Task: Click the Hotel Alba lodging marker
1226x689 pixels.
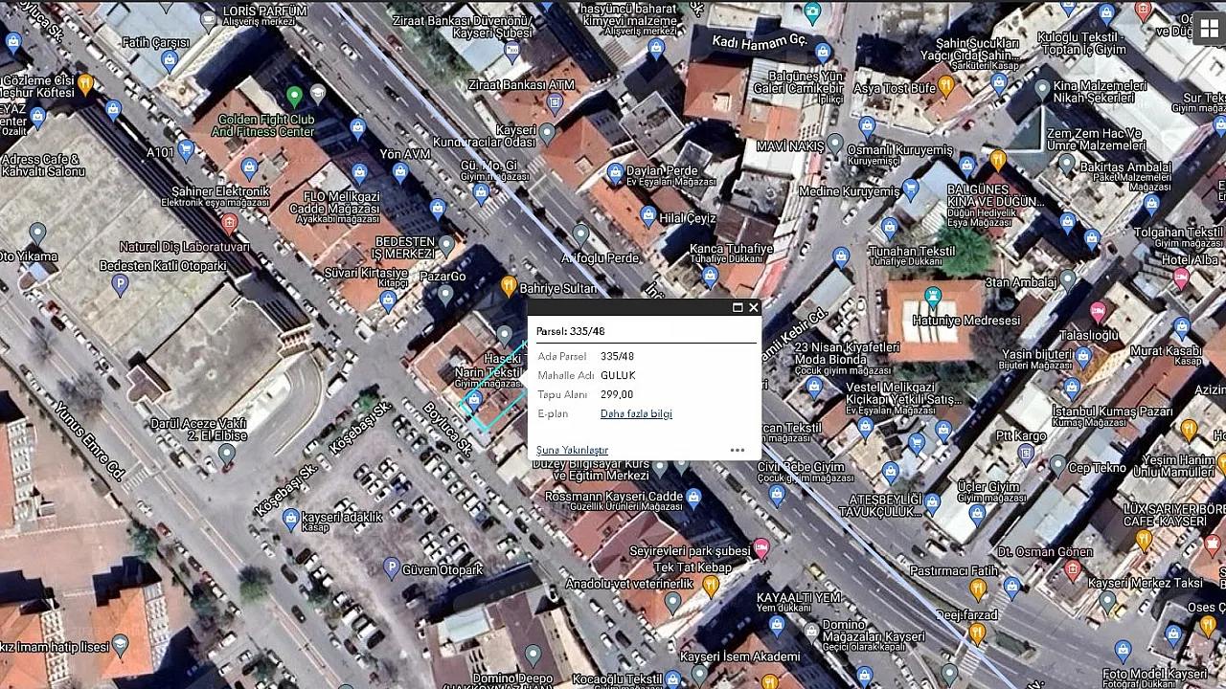Action: point(1182,278)
